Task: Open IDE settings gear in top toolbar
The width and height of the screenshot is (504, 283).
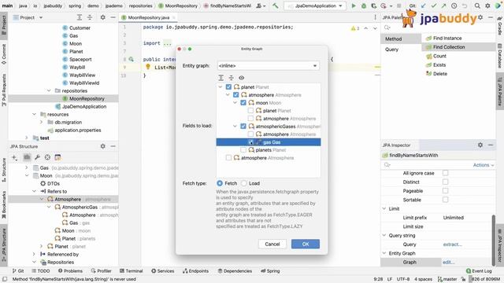Action: (x=487, y=6)
